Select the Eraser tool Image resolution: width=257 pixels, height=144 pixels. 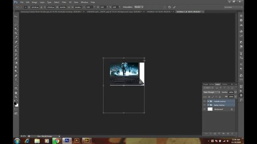pyautogui.click(x=16, y=59)
